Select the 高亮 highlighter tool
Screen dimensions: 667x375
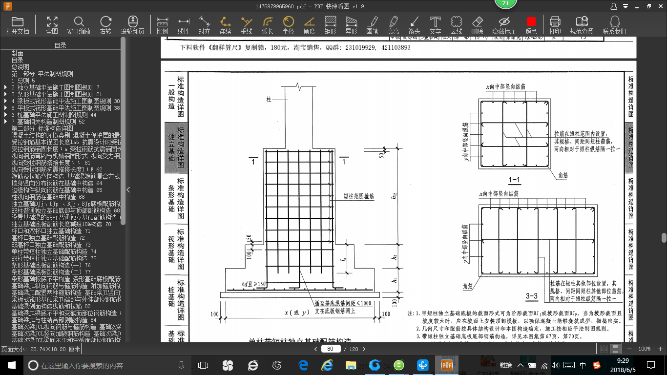[x=393, y=25]
